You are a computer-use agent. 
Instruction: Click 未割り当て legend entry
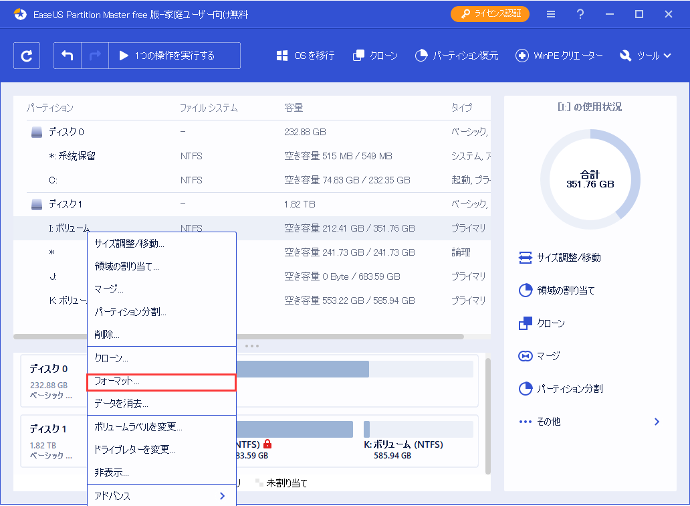(x=281, y=483)
